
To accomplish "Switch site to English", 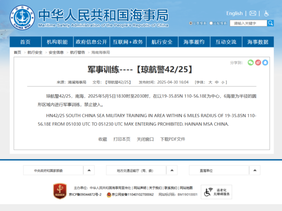I will tap(235, 13).
